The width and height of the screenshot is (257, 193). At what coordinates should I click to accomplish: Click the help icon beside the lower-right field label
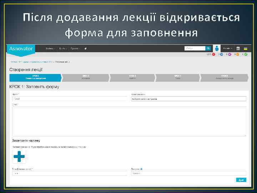point(141,169)
